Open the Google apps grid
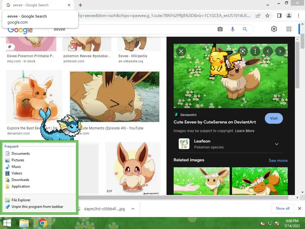 289,29
